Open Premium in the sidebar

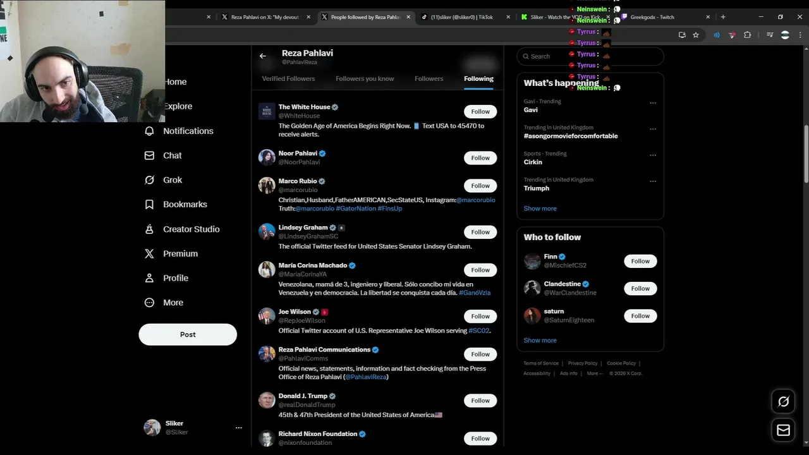coord(171,254)
